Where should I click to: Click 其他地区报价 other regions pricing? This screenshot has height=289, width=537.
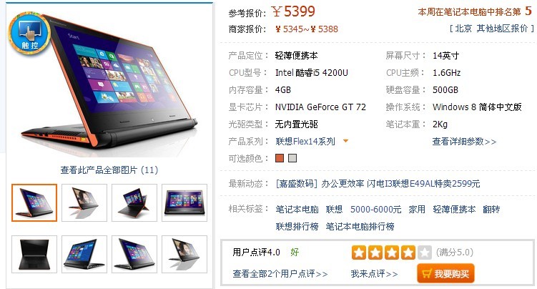(x=502, y=29)
